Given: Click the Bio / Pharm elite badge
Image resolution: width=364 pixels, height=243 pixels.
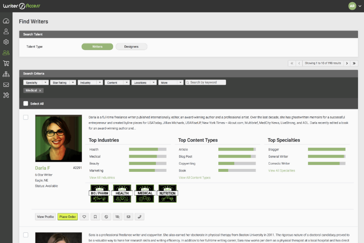Looking at the screenshot, I should pyautogui.click(x=100, y=194).
